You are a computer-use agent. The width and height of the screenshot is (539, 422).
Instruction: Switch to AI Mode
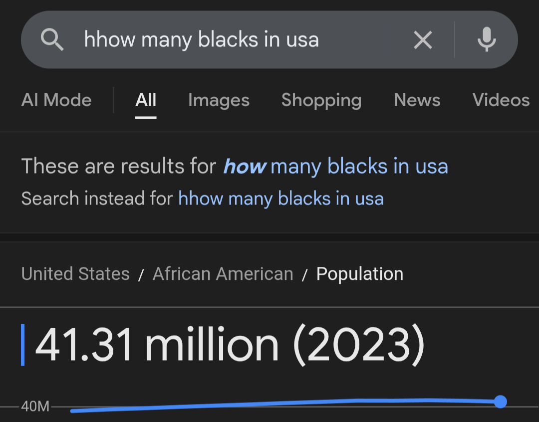pyautogui.click(x=56, y=100)
